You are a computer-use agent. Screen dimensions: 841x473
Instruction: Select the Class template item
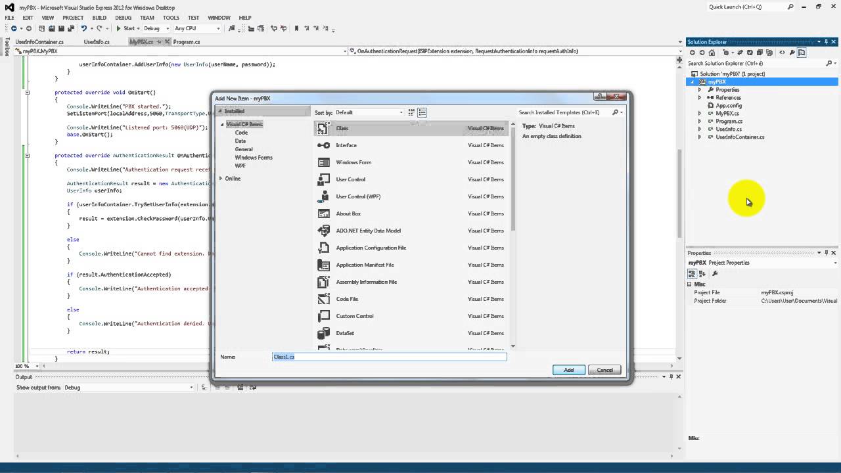tap(411, 128)
